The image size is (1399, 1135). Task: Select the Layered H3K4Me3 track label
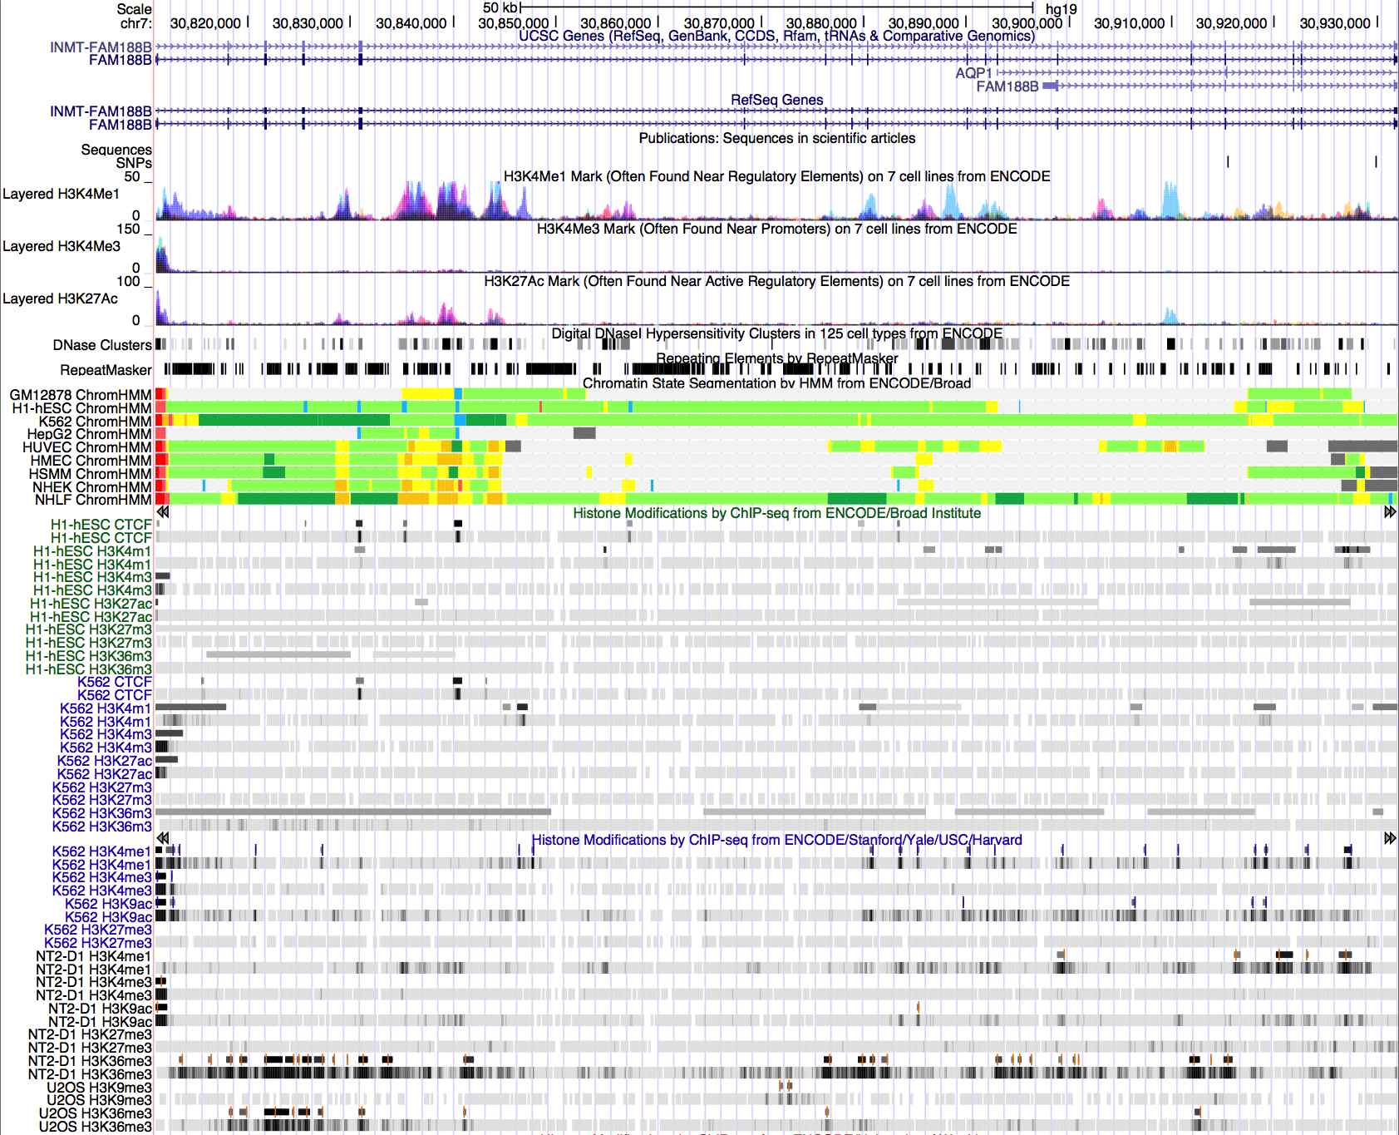(x=61, y=246)
